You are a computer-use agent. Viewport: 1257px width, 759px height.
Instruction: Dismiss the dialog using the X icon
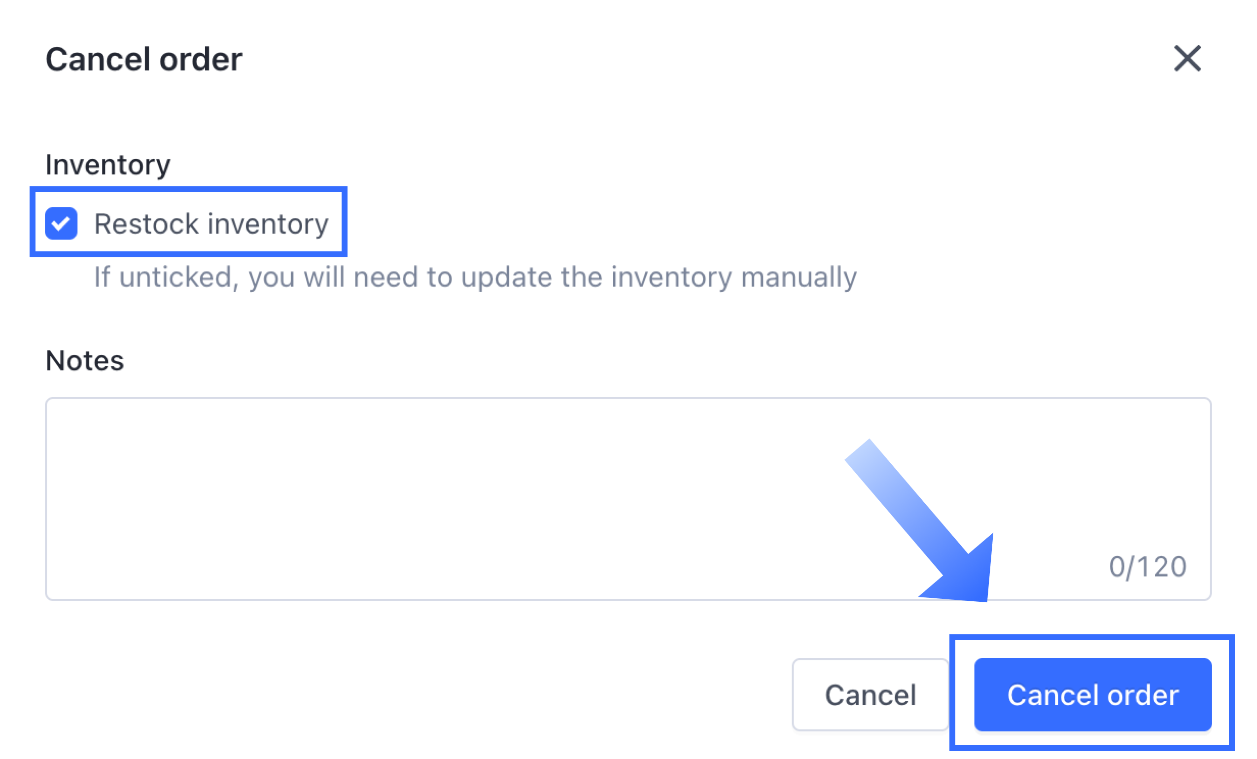click(x=1187, y=58)
